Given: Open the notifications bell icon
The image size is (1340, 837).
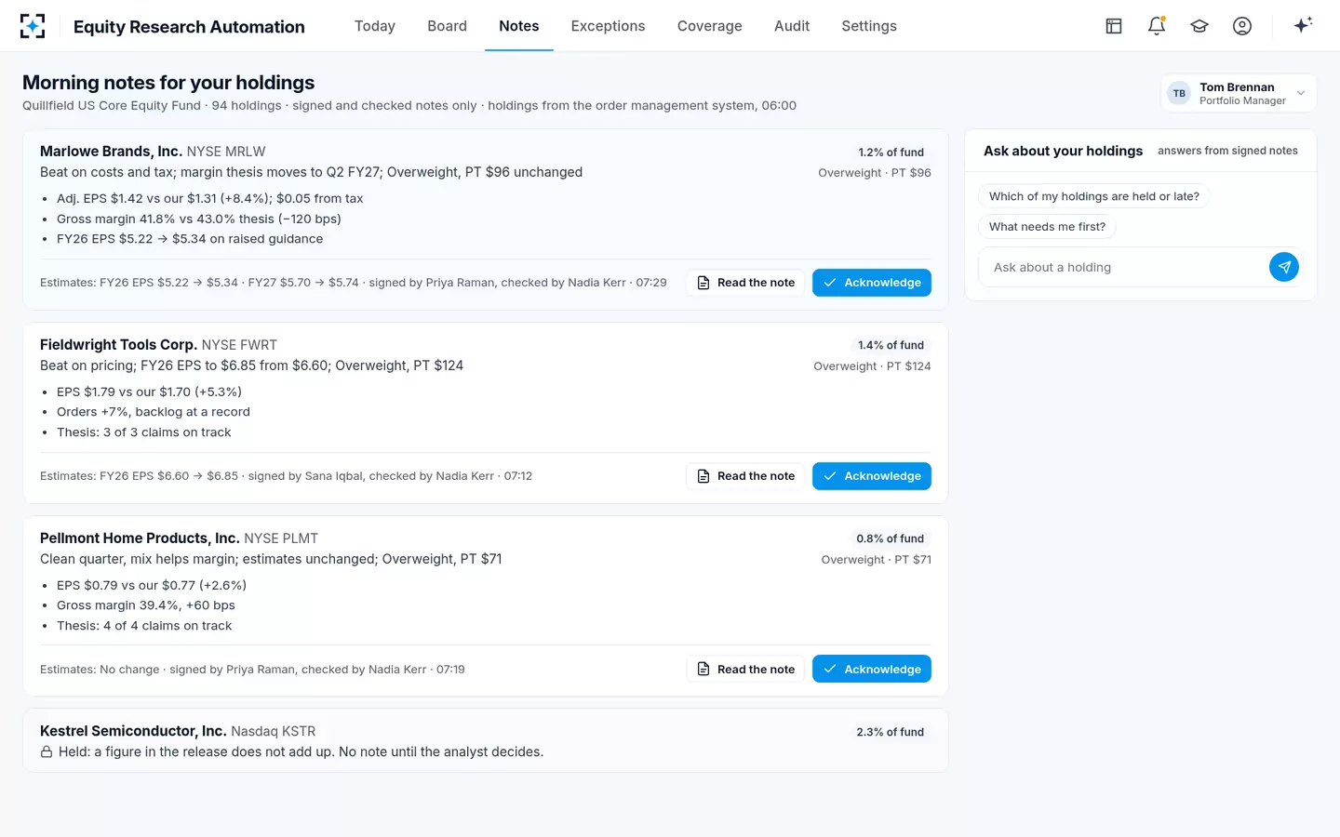Looking at the screenshot, I should click(x=1157, y=26).
